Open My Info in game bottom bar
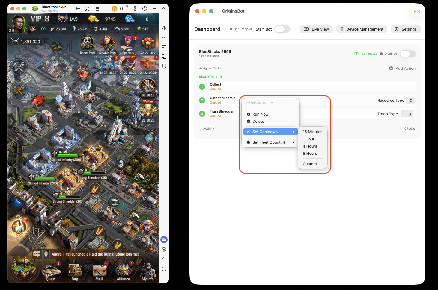Viewport: 438px width, 290px height. (147, 272)
